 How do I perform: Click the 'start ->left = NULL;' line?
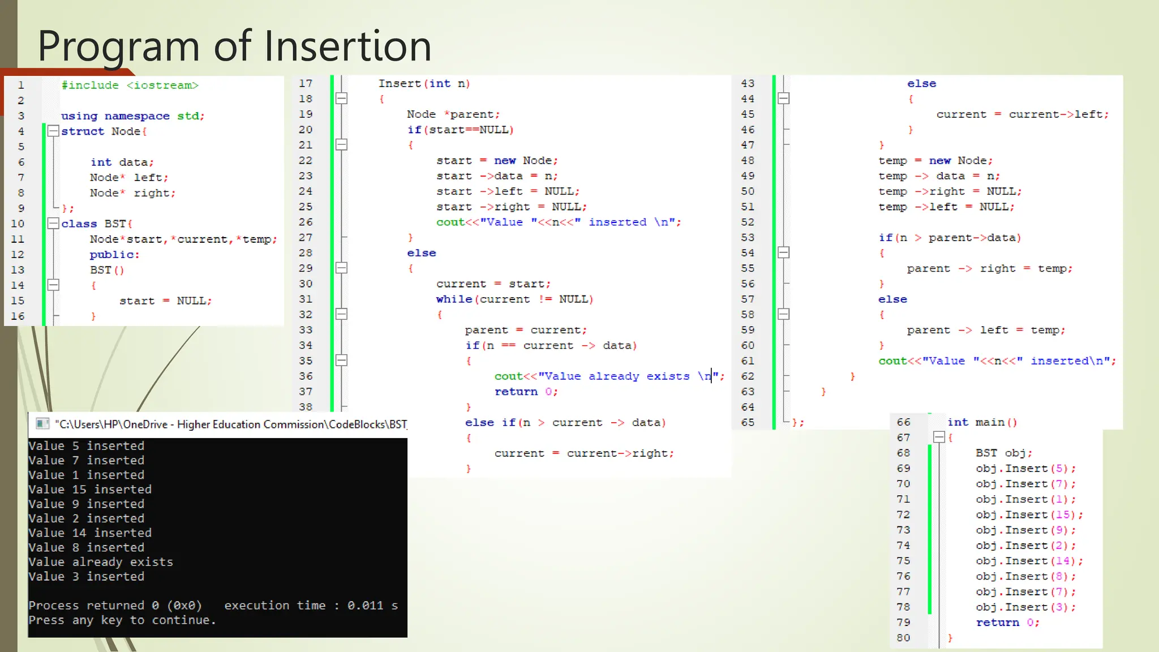pyautogui.click(x=508, y=191)
